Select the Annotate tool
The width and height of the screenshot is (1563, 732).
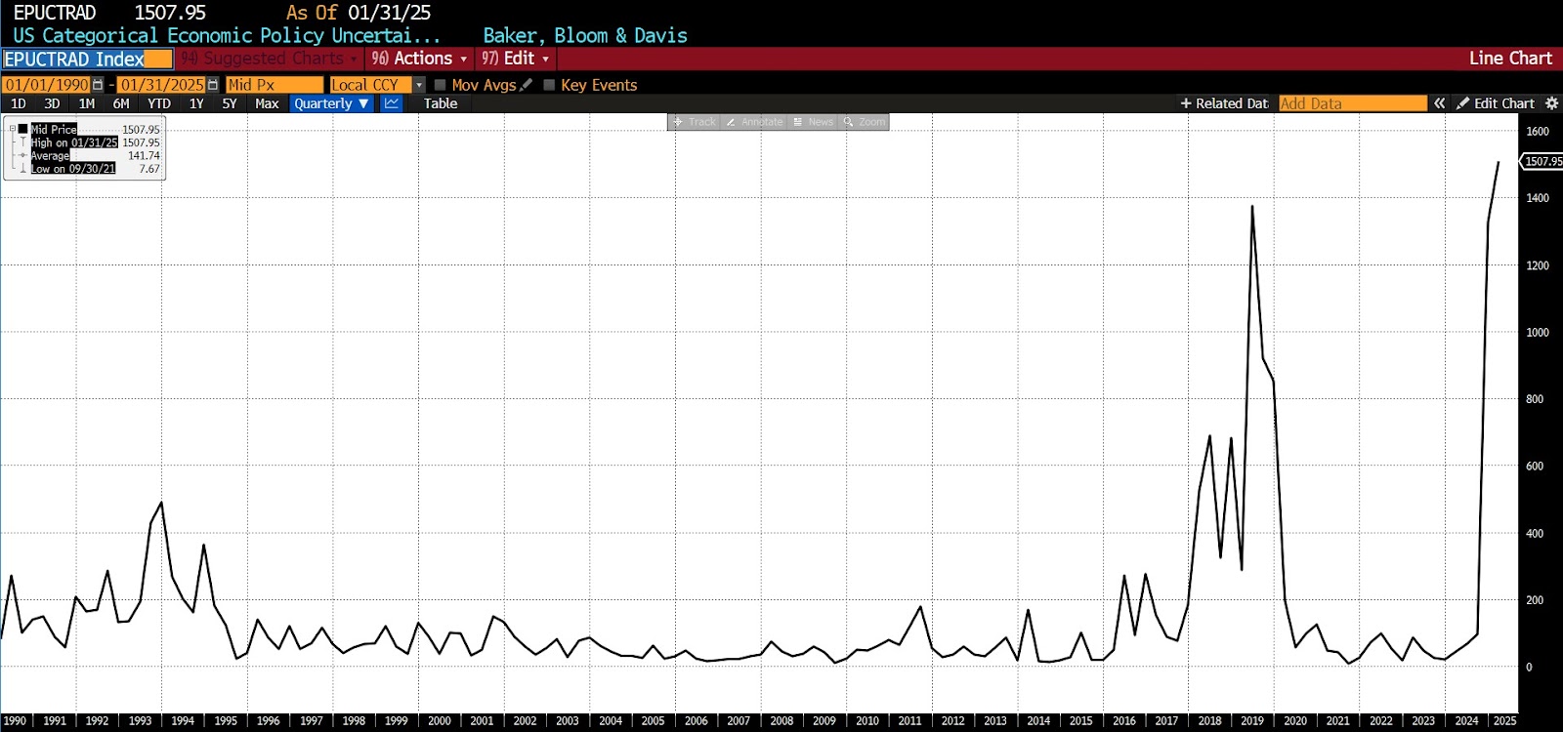(x=754, y=122)
